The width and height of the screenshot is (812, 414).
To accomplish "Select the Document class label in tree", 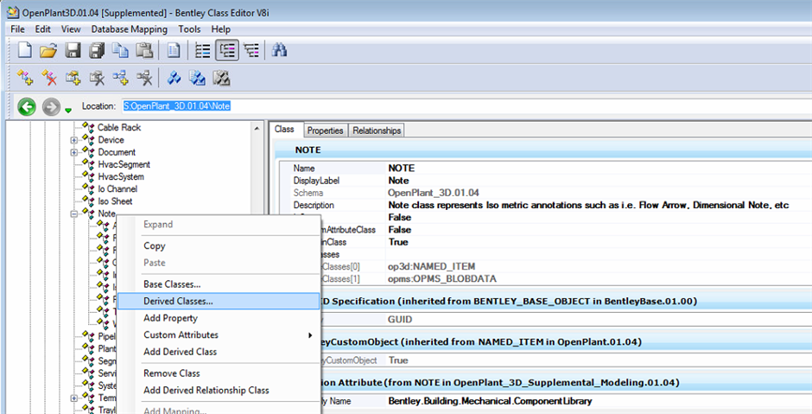I will [x=117, y=152].
